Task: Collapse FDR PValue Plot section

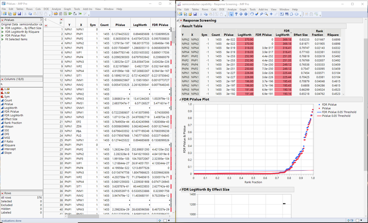Action: (180, 99)
